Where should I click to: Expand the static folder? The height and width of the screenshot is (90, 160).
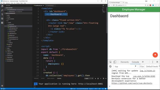(8, 48)
